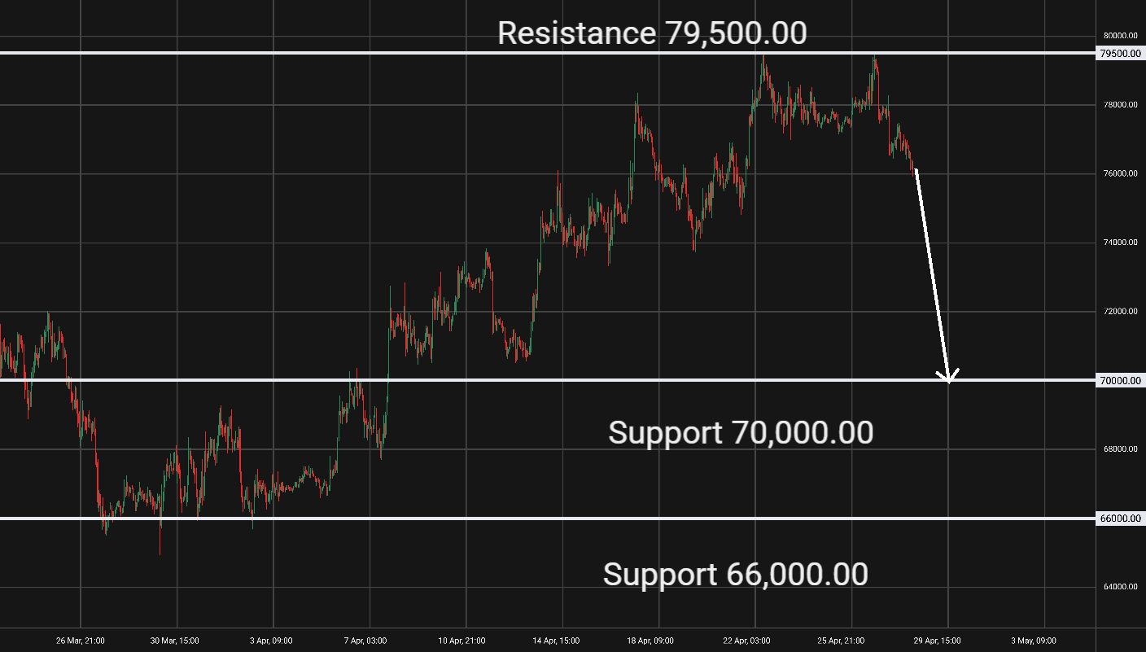Select the Support 70,000.00 text label
This screenshot has width=1146, height=652.
740,432
